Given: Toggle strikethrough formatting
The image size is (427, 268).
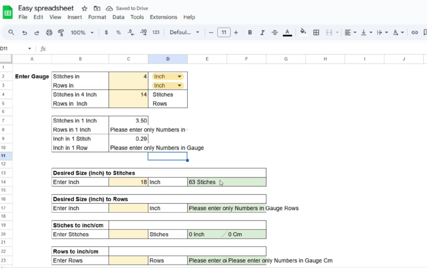Looking at the screenshot, I should (274, 32).
